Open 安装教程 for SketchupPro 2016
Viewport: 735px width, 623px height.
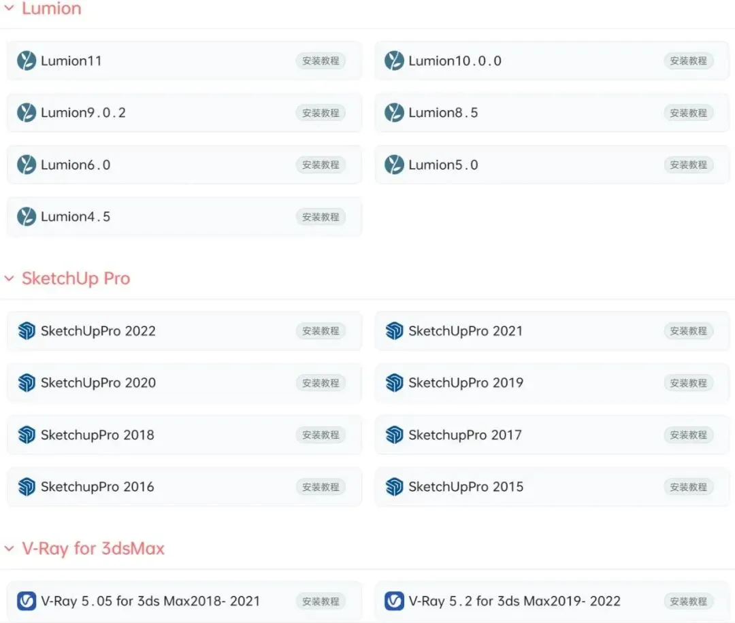[321, 487]
